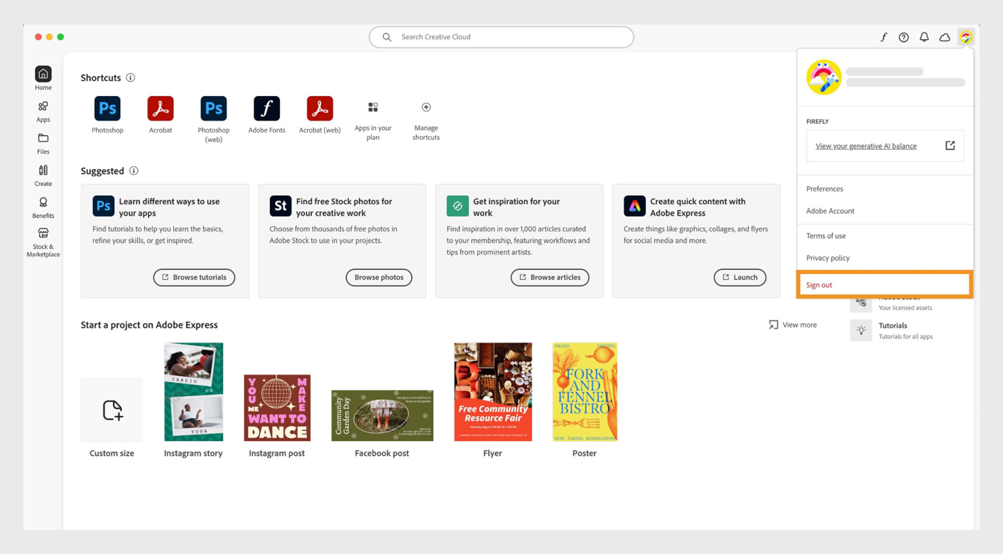
Task: Show the Shortcuts info tooltip
Action: coord(131,77)
